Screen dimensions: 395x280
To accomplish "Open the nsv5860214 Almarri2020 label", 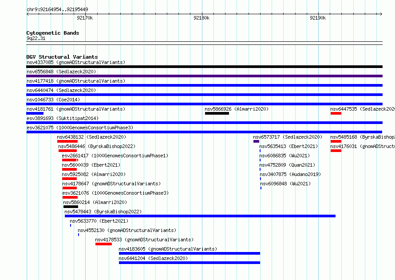I will click(95, 202).
